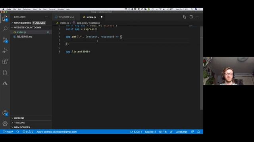The image size is (254, 142).
Task: Open the Window menu
Action: [x=61, y=9]
